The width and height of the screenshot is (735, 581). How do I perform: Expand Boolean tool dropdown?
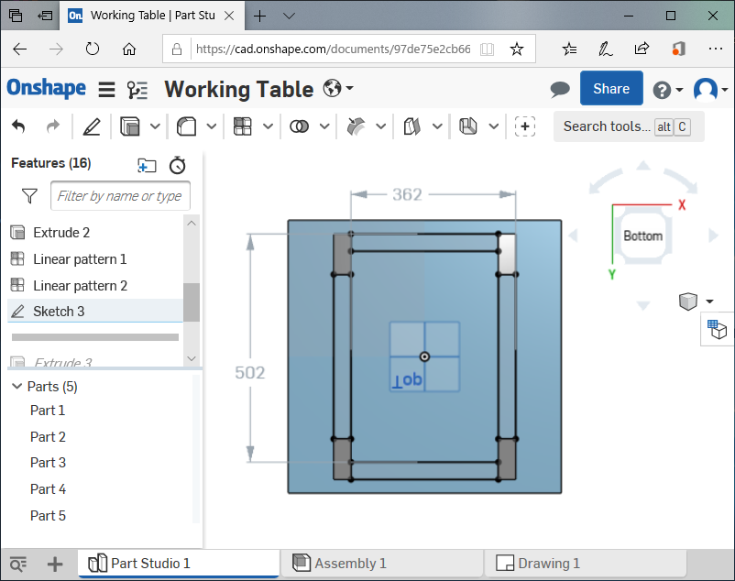tap(324, 126)
